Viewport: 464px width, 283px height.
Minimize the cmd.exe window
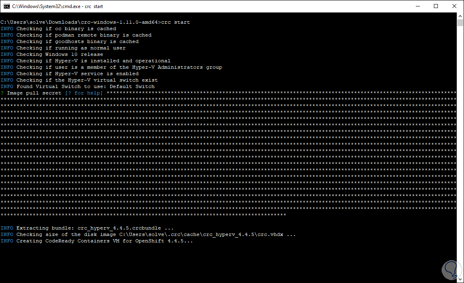[418, 6]
